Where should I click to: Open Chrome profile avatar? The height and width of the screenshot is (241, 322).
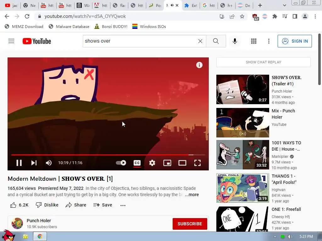(305, 16)
